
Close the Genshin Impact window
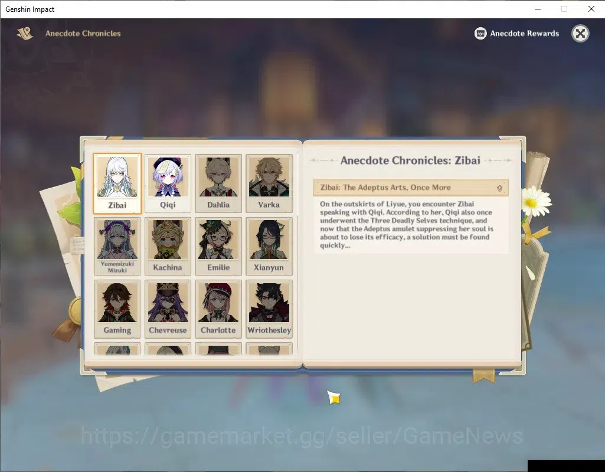click(591, 9)
